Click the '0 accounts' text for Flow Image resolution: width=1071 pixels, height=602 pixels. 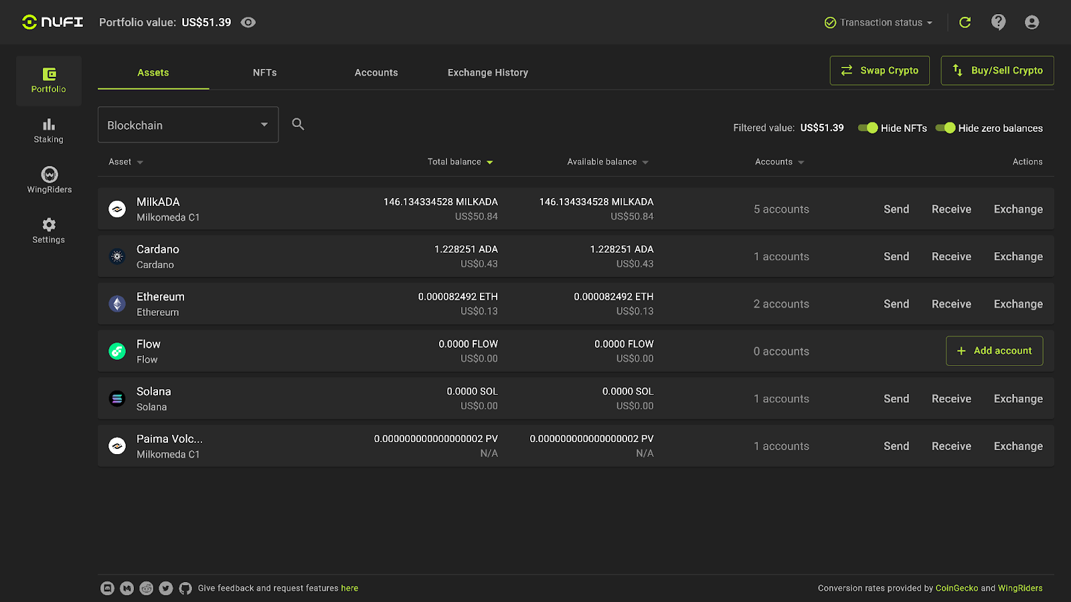coord(781,352)
